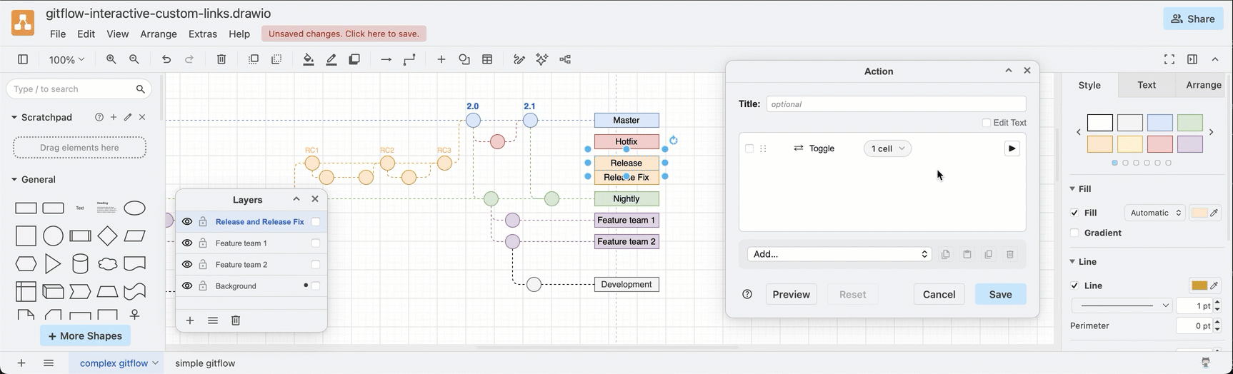The width and height of the screenshot is (1233, 374).
Task: Hide the Background layer
Action: click(x=187, y=286)
